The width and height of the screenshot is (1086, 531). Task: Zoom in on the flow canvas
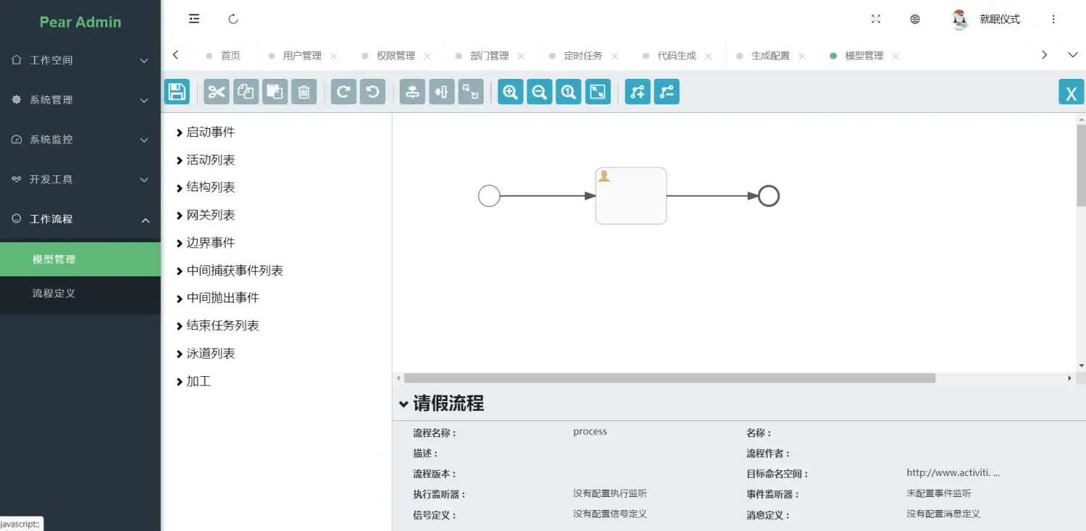(x=510, y=91)
